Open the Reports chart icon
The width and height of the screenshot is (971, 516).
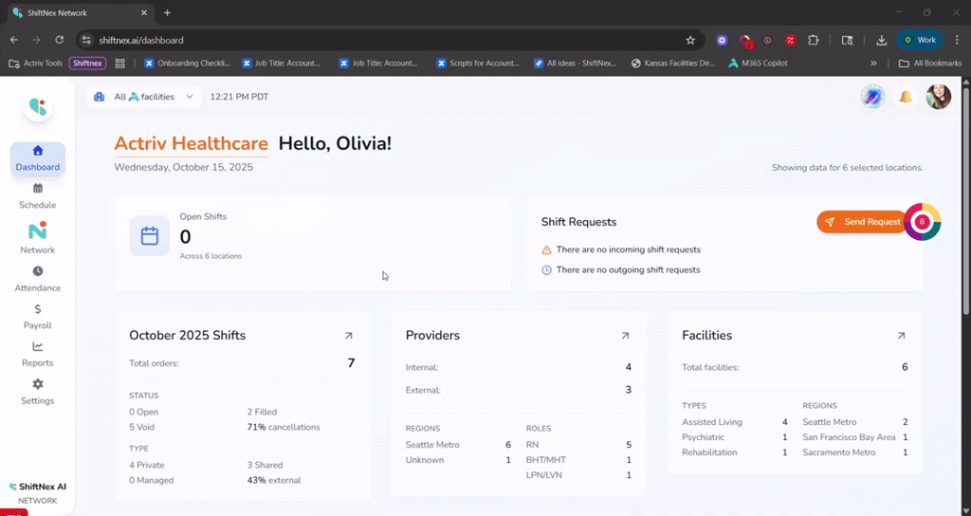[x=38, y=347]
